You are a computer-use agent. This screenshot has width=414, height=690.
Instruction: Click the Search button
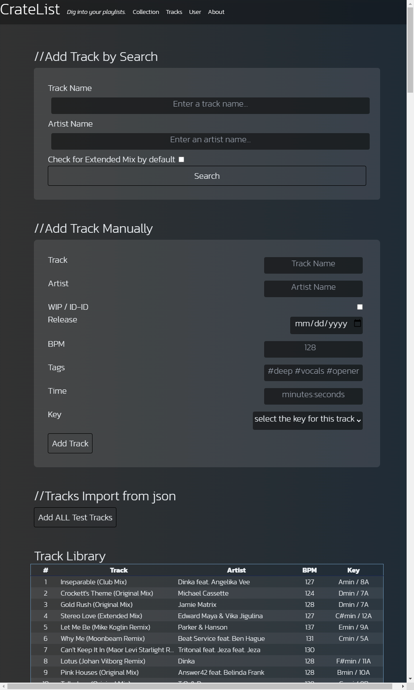207,176
